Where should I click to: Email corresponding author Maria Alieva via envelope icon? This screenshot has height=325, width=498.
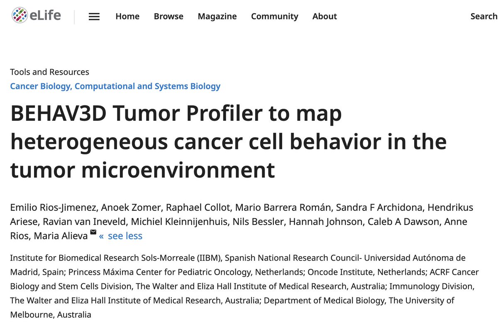coord(93,233)
